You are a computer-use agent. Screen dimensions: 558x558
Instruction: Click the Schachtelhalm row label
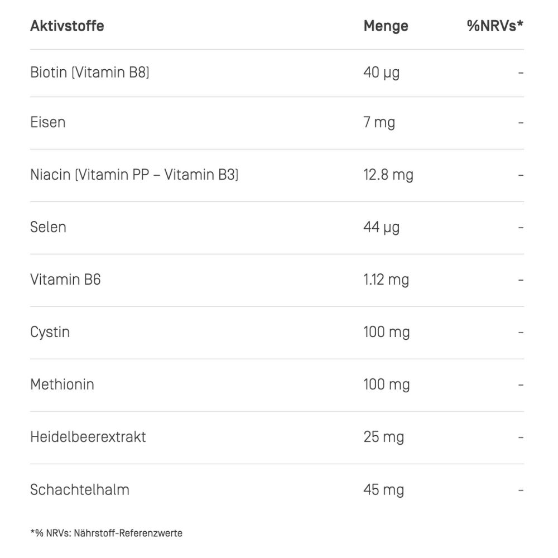[x=80, y=489]
